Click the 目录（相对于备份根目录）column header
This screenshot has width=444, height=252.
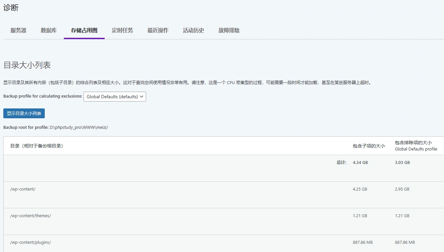pos(35,146)
